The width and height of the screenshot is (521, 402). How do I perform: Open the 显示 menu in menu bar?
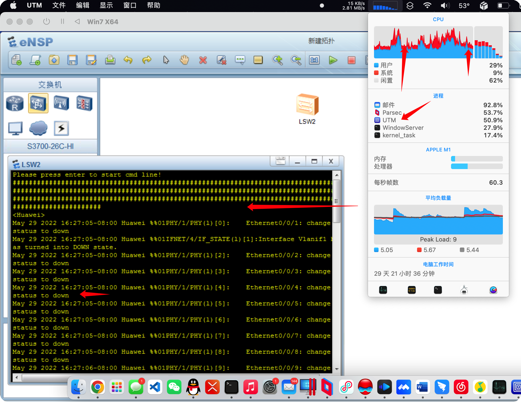point(106,5)
